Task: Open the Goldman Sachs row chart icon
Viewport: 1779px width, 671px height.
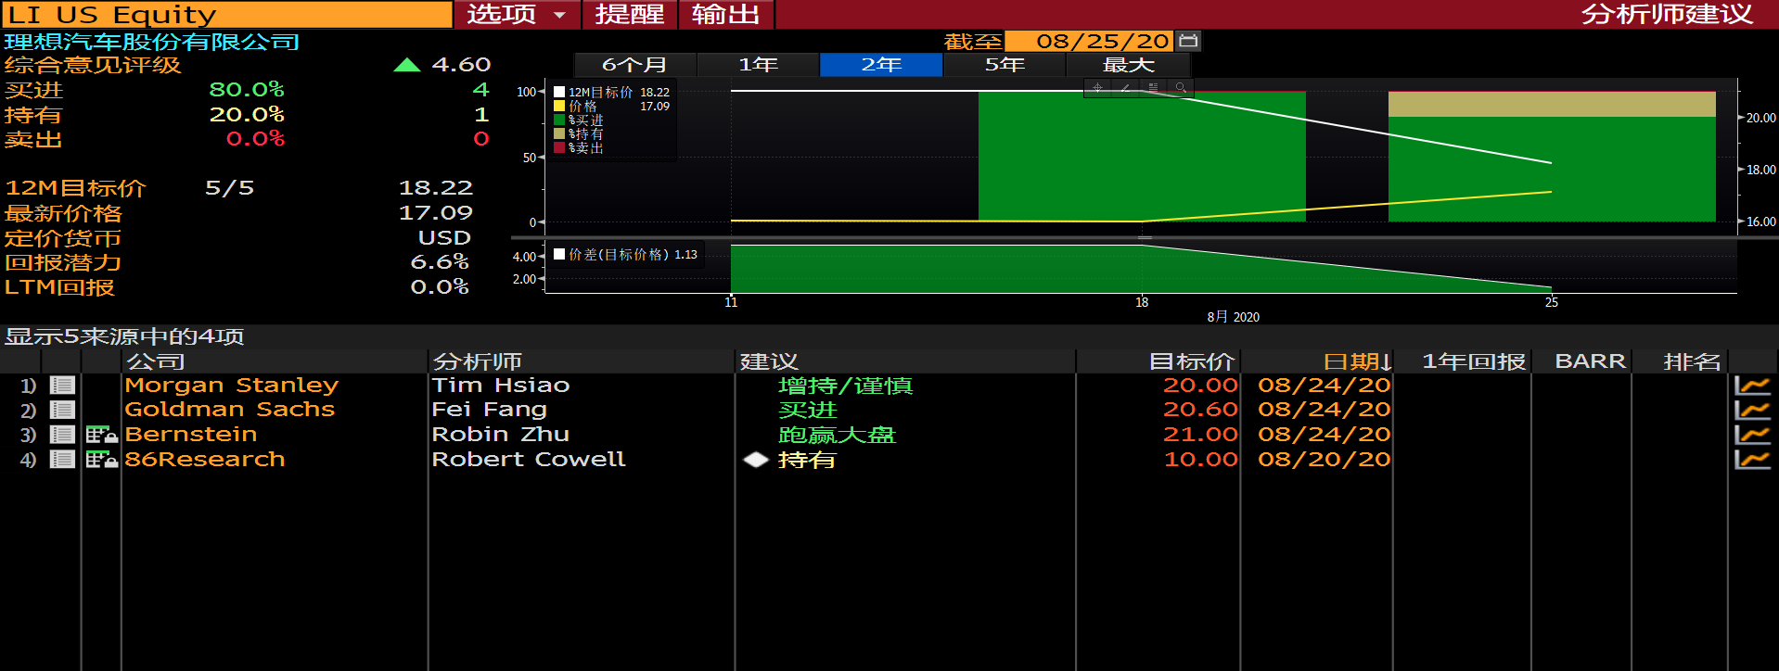Action: pos(1752,410)
